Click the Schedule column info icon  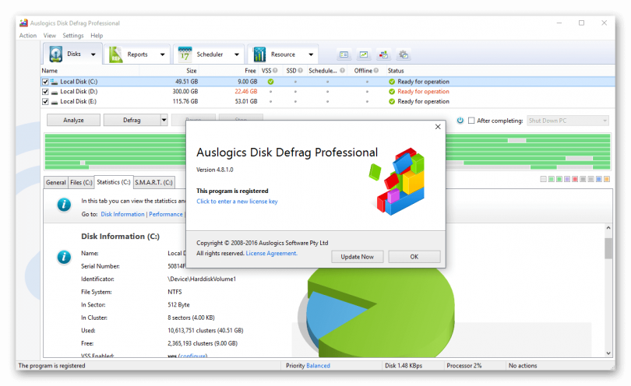pyautogui.click(x=342, y=70)
